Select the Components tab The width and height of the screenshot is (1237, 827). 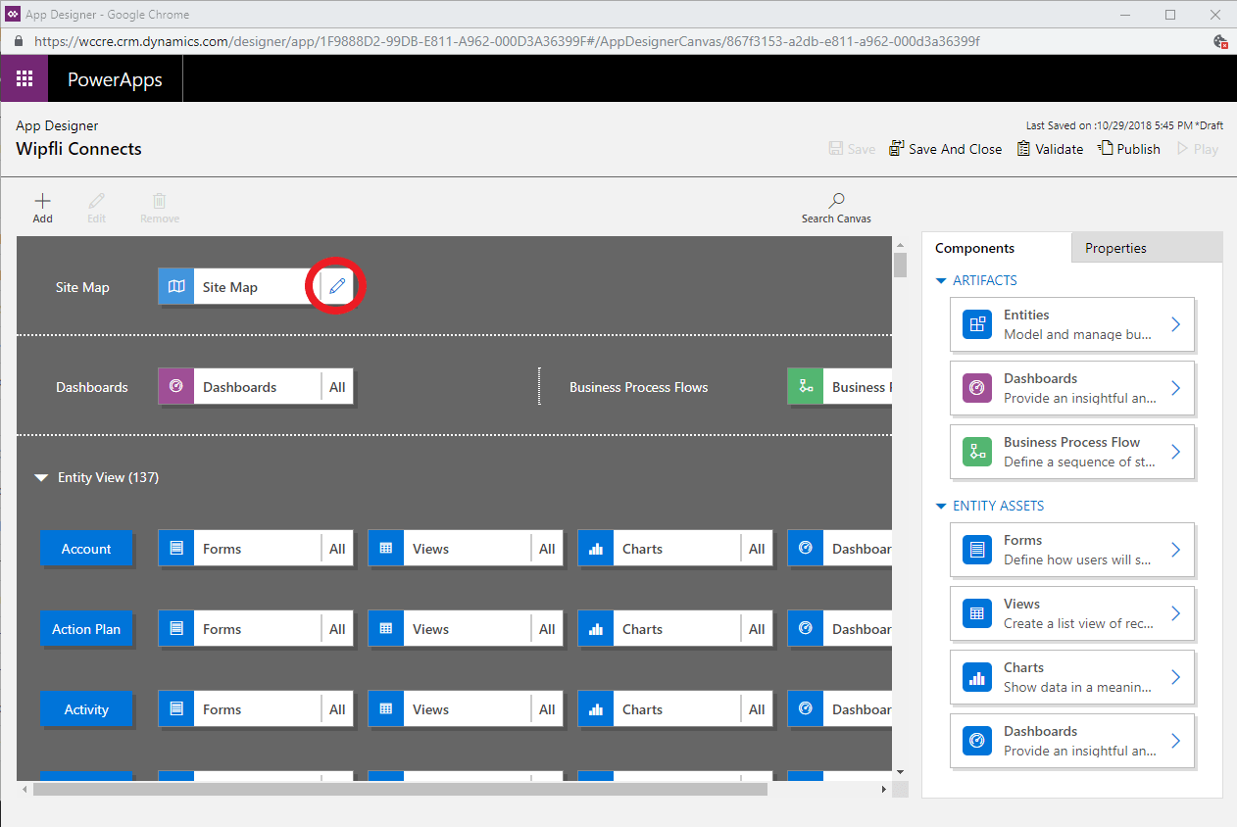[974, 248]
